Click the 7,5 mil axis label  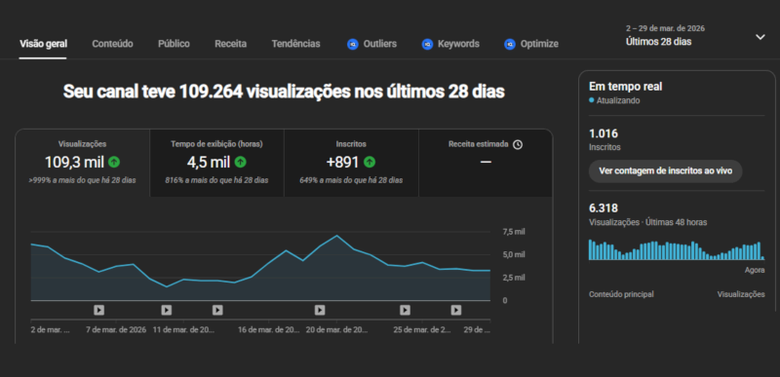tap(514, 232)
